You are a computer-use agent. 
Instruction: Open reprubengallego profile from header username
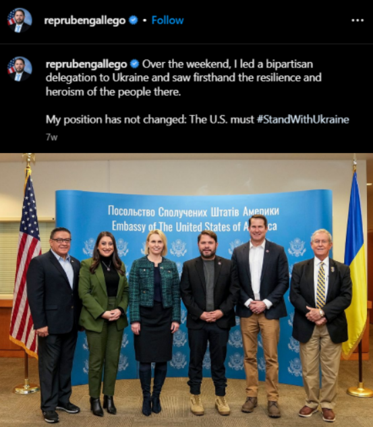[85, 20]
